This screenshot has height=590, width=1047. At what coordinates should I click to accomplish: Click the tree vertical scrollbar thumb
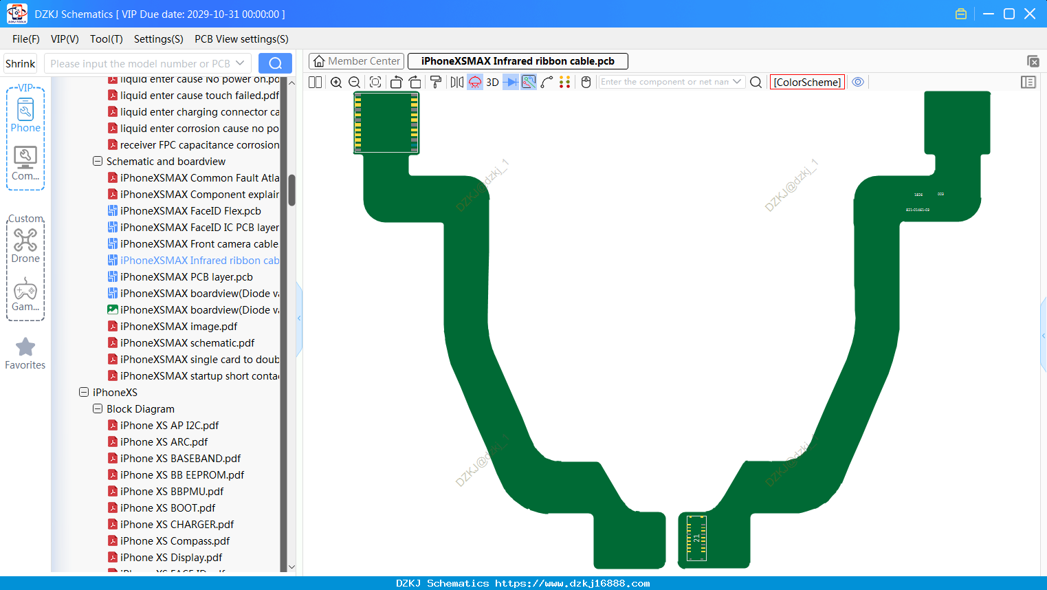point(291,190)
